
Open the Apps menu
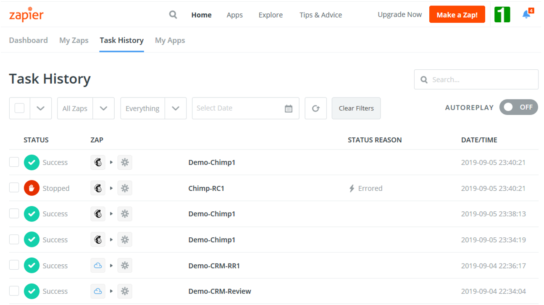click(x=234, y=15)
